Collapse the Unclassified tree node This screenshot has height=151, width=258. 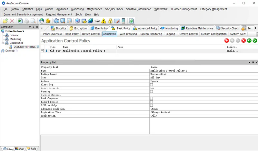(3, 43)
